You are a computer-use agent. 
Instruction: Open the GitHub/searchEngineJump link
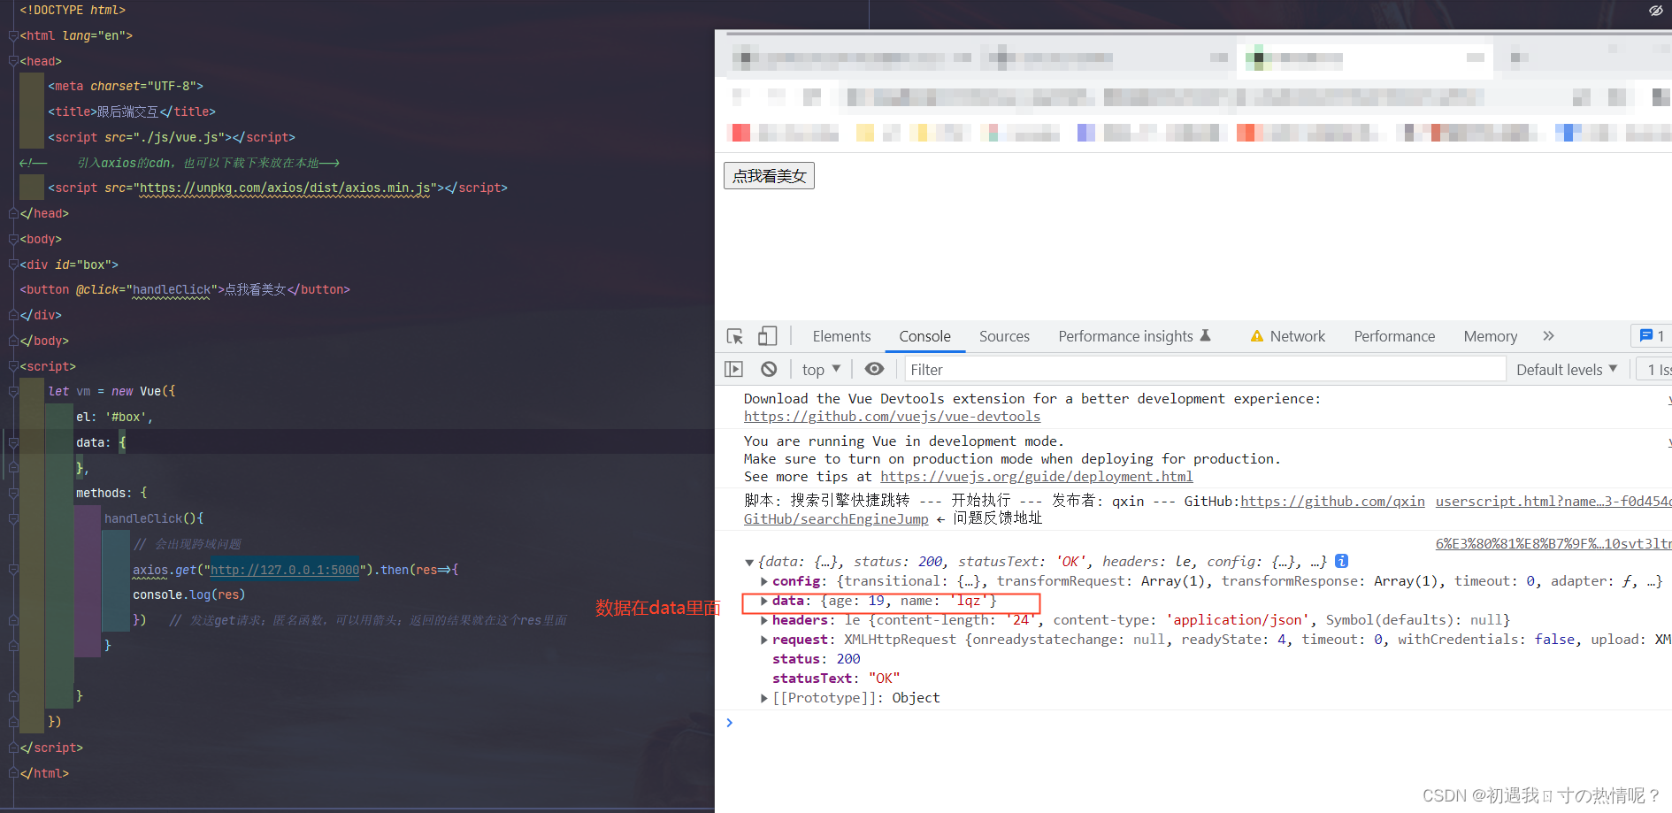click(x=836, y=518)
